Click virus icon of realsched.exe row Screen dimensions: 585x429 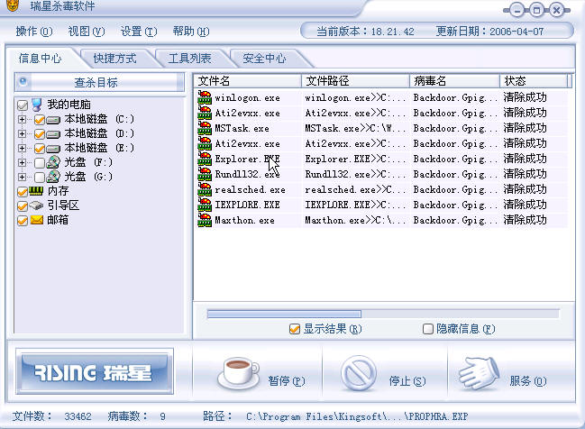click(x=205, y=189)
